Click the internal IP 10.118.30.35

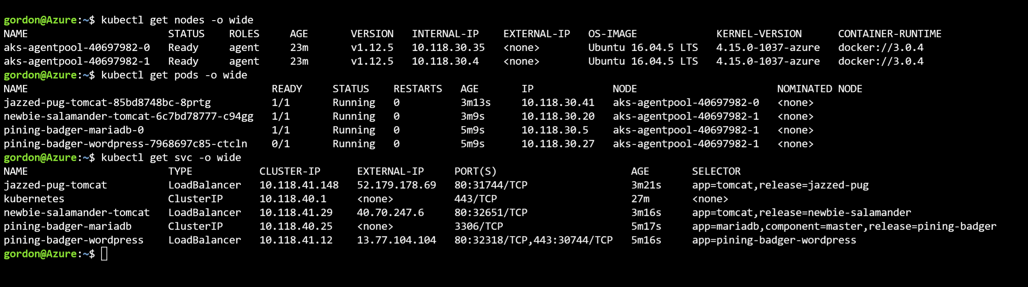[448, 47]
